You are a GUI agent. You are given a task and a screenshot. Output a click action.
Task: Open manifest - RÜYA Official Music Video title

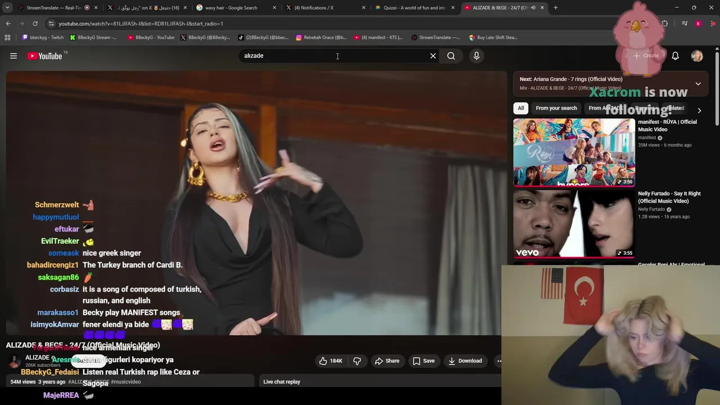667,125
